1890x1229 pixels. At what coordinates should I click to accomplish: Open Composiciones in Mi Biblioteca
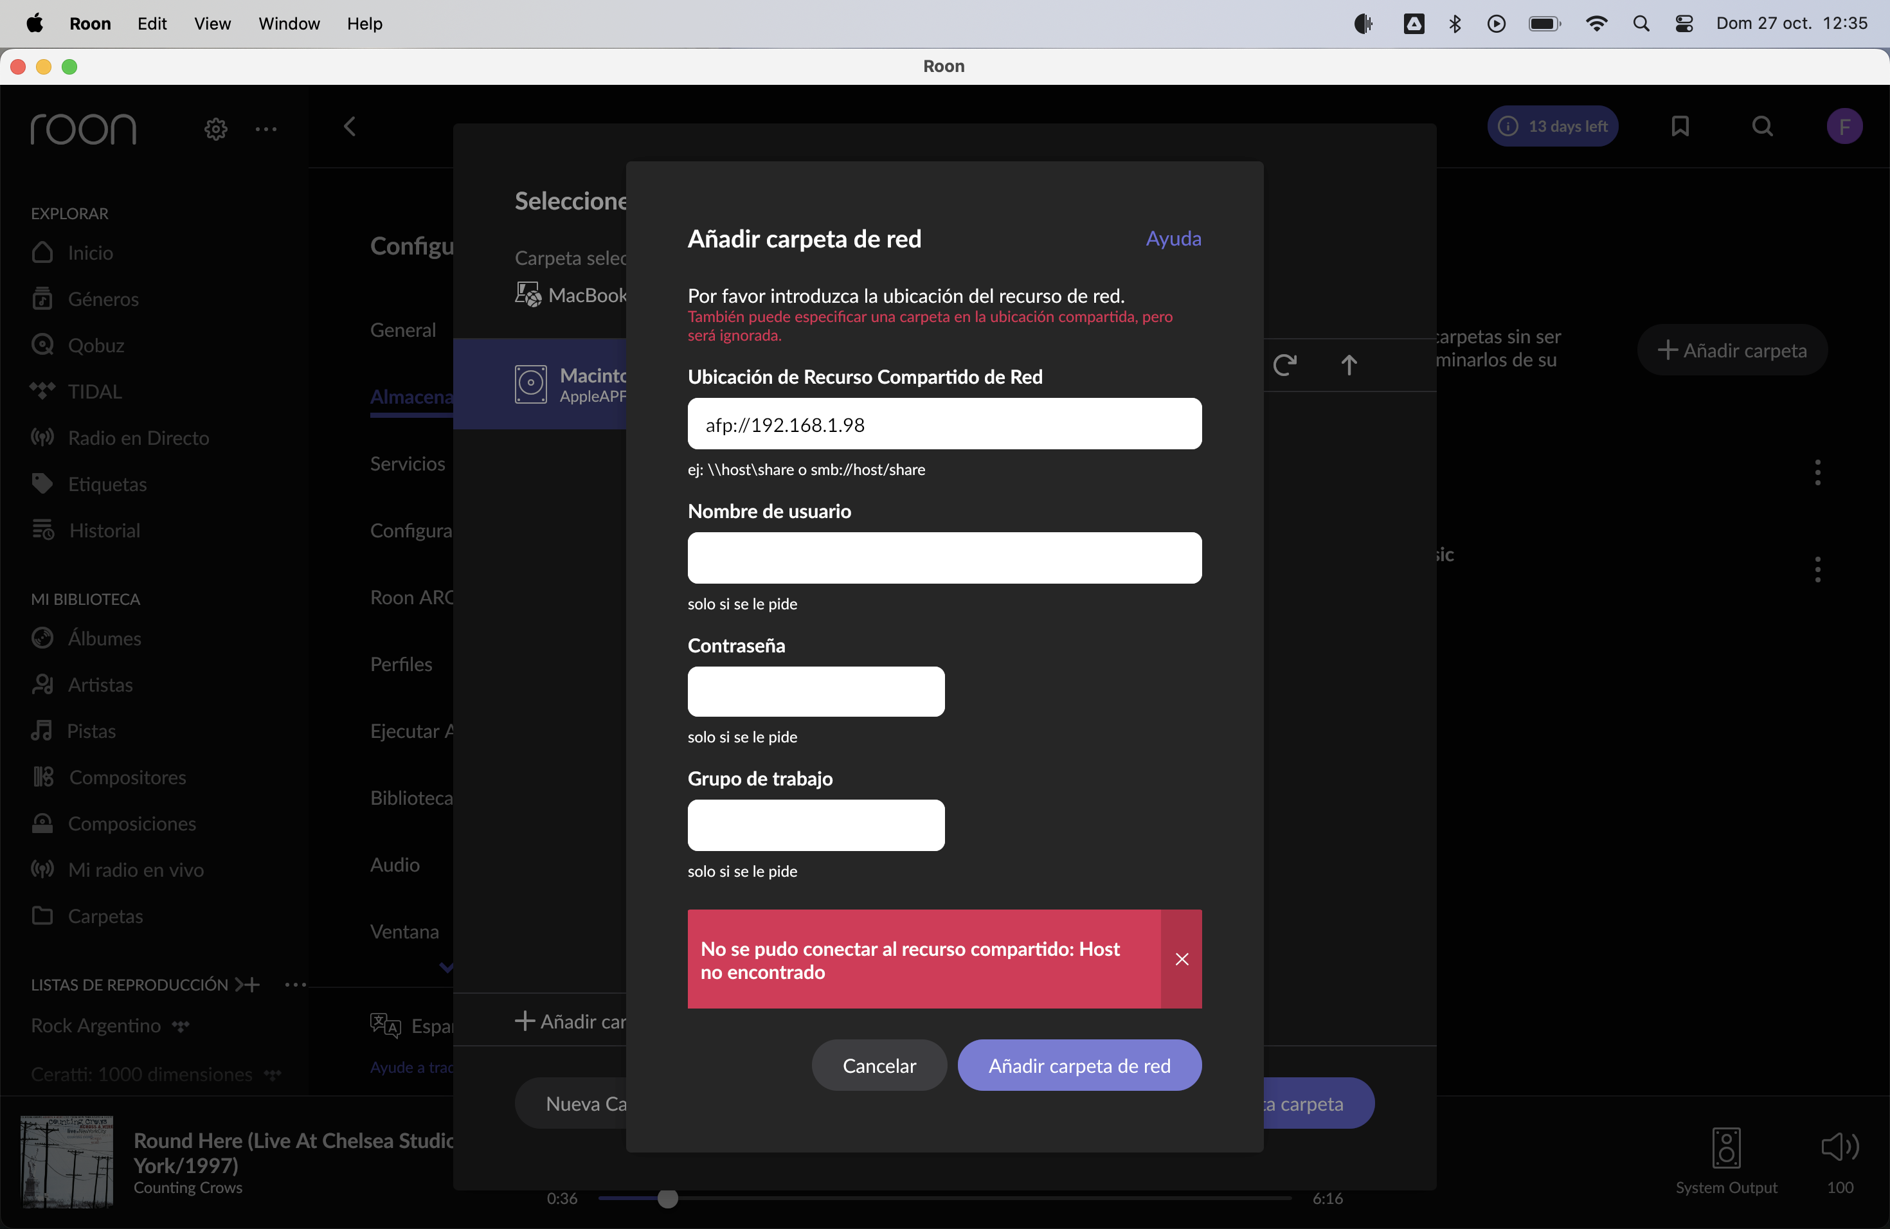[x=114, y=823]
